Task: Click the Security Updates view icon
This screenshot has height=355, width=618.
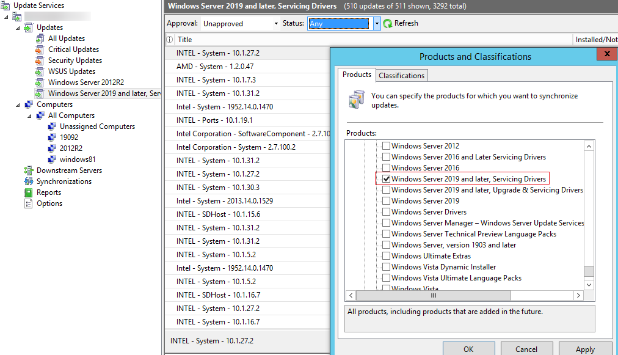Action: [40, 60]
